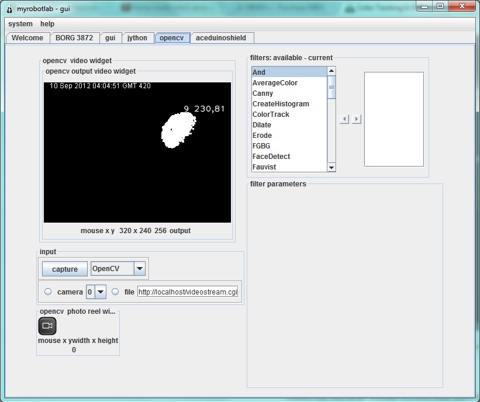480x402 pixels.
Task: Click the myrobotlab title bar app icon
Action: [x=9, y=9]
